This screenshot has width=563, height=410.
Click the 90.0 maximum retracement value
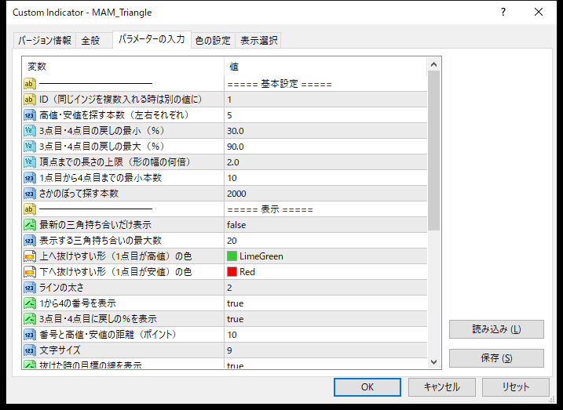coord(326,147)
